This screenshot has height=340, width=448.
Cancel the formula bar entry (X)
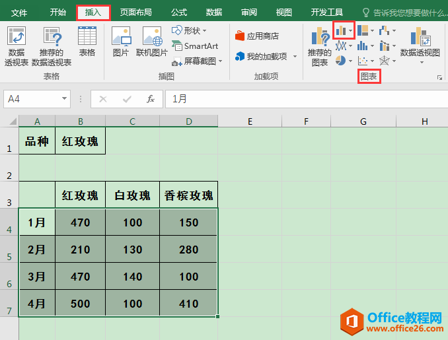click(x=103, y=99)
